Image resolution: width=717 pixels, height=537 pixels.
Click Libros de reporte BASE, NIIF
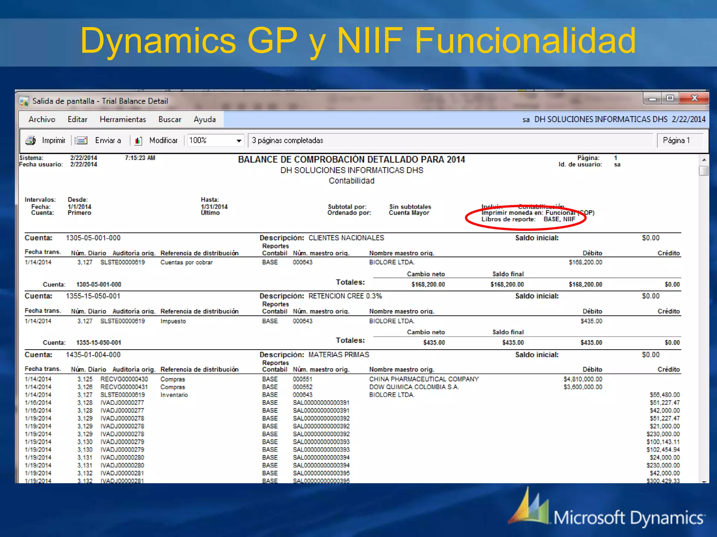point(528,219)
